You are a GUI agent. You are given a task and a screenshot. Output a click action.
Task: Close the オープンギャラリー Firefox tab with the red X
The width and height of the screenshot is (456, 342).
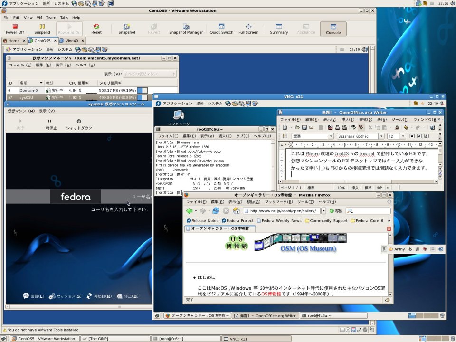click(389, 228)
